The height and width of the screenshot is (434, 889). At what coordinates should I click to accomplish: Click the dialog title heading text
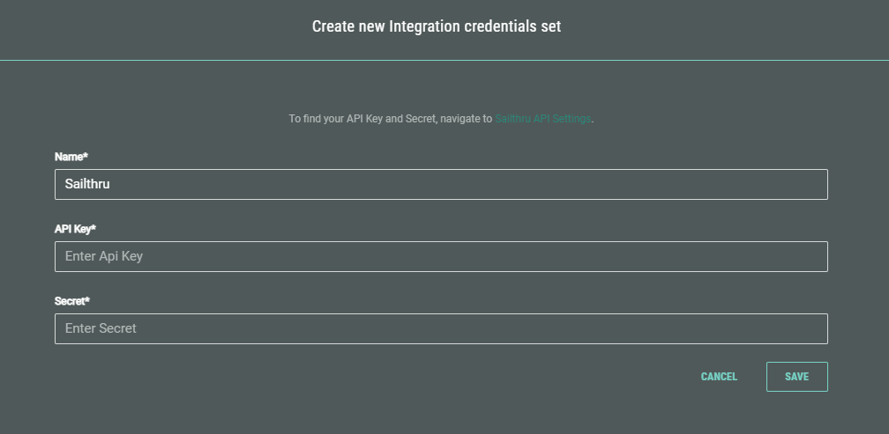(x=437, y=26)
